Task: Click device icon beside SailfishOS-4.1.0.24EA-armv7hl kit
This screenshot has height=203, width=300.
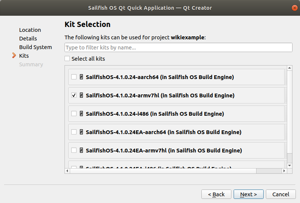Action: click(81, 151)
